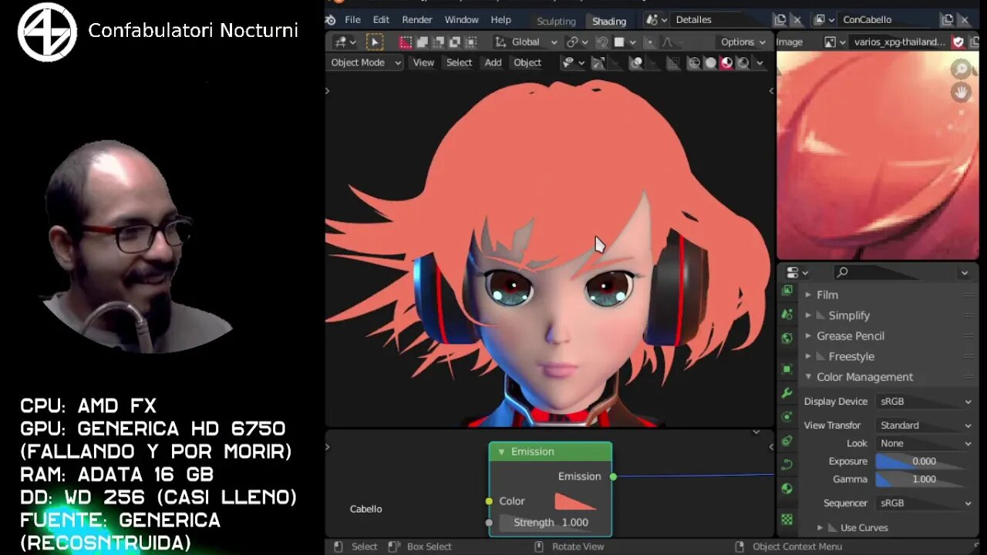Toggle viewport gizmos display
Viewport: 987px width, 555px height.
600,62
